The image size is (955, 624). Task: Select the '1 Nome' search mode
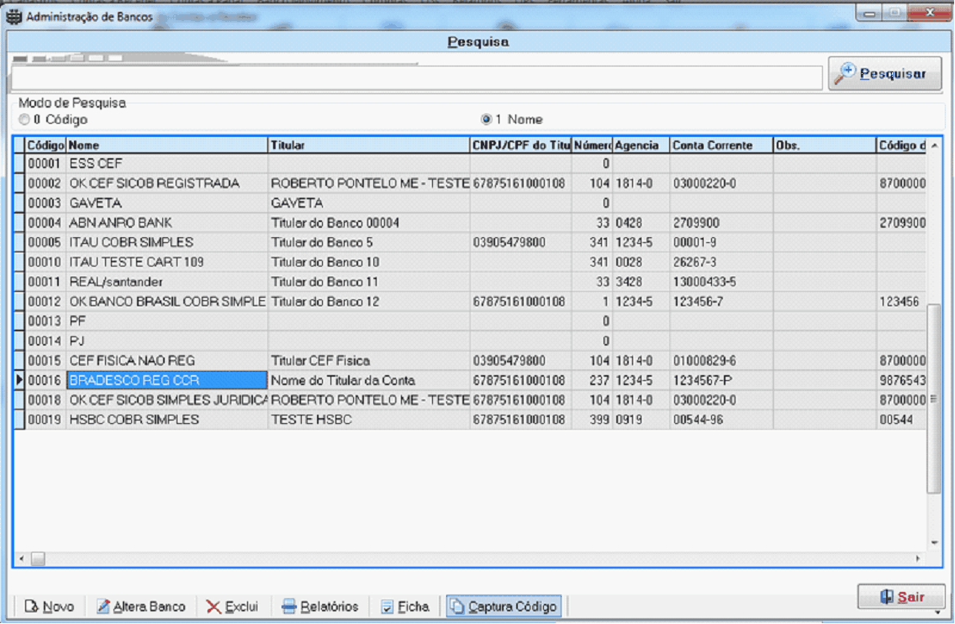(486, 119)
